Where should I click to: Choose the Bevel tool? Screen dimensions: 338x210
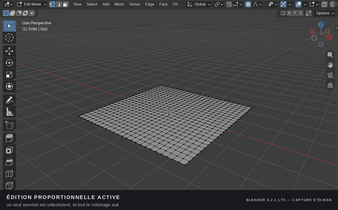click(x=9, y=162)
